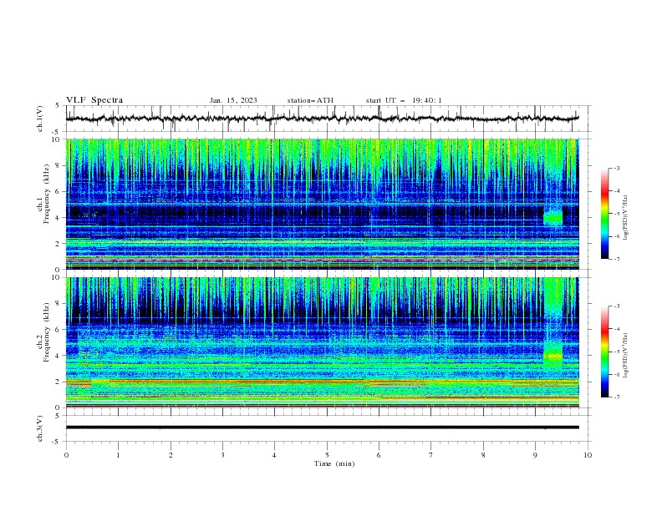Image resolution: width=662 pixels, height=511 pixels.
Task: Click the "4" tick on the time axis
Action: 274,455
